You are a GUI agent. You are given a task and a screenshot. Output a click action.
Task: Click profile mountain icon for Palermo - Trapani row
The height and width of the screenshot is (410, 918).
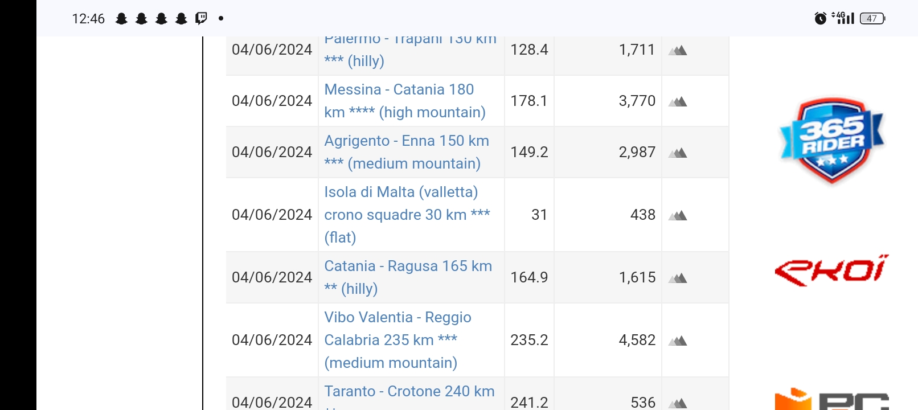[x=678, y=50]
